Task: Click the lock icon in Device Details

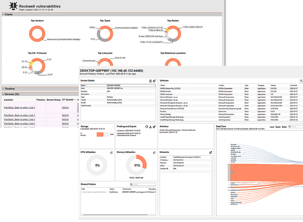Action: (150, 81)
